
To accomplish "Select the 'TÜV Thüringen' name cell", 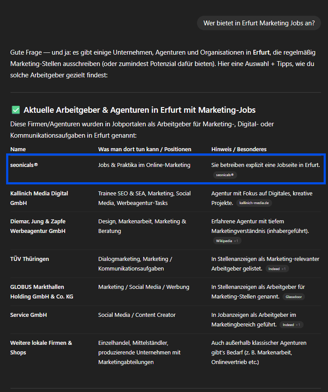I will (29, 259).
